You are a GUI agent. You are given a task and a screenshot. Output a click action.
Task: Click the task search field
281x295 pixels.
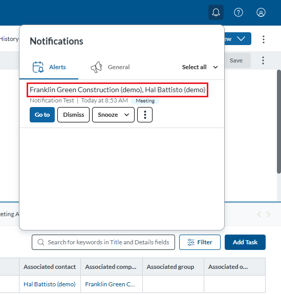point(103,242)
